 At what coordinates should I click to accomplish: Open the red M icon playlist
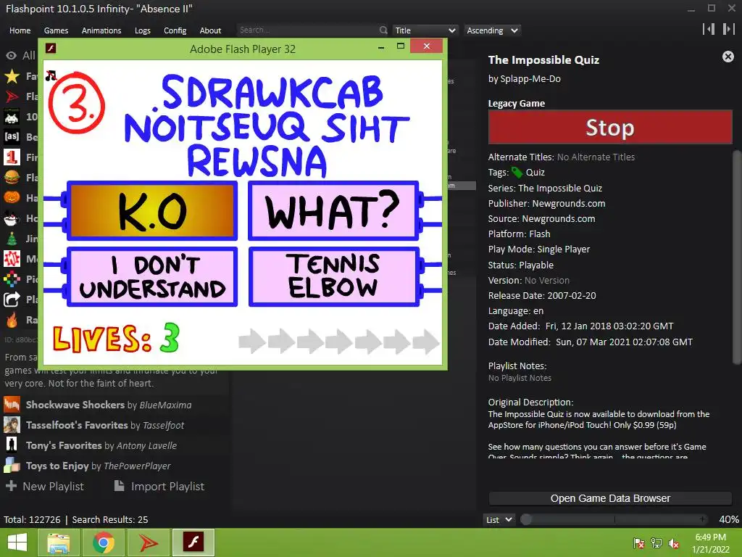point(12,259)
